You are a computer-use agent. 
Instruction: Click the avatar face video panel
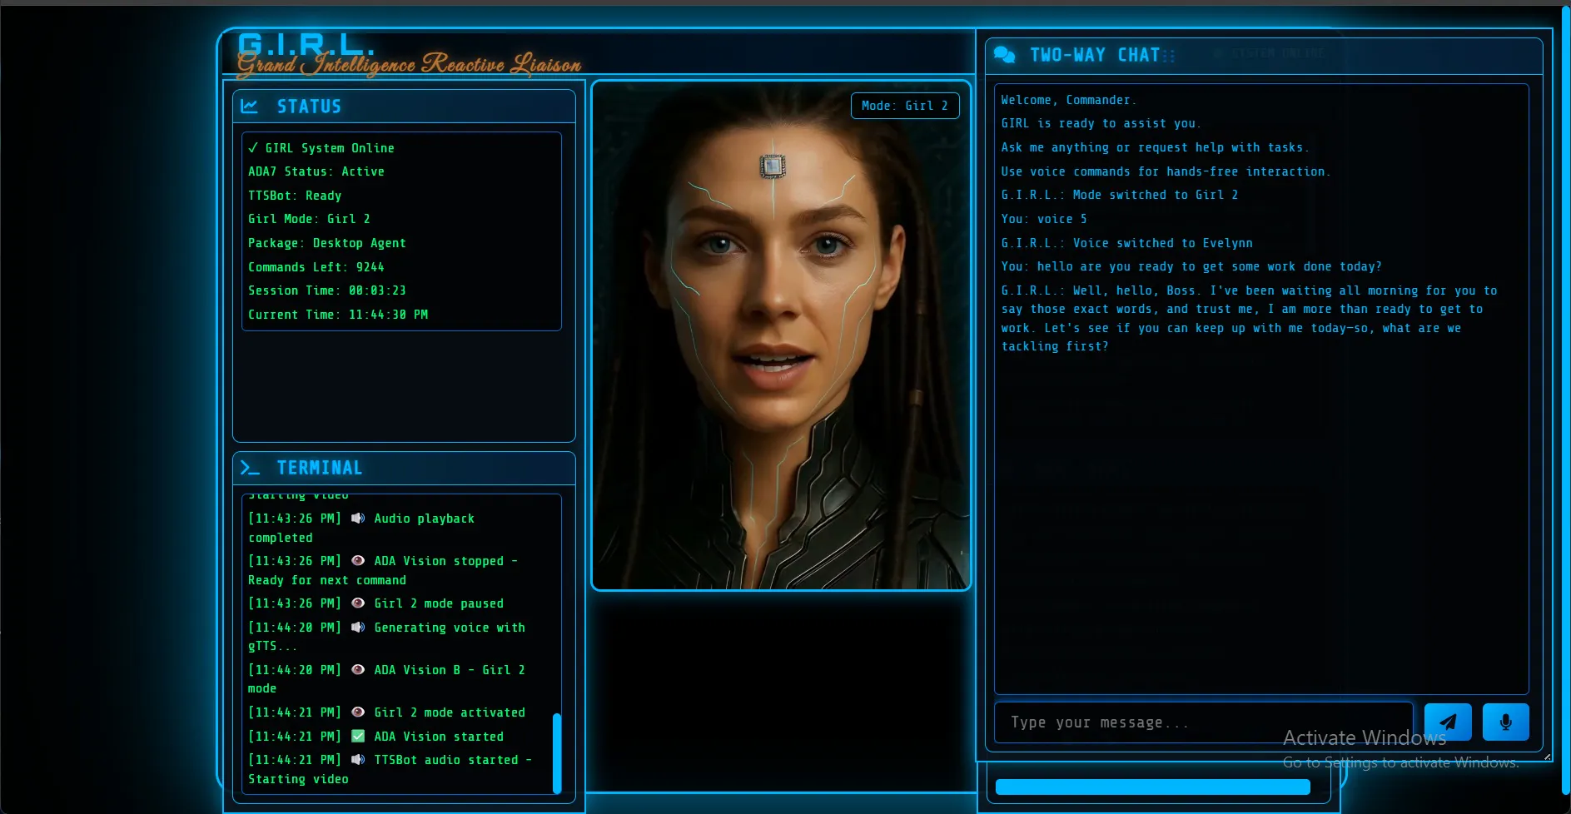pos(781,335)
